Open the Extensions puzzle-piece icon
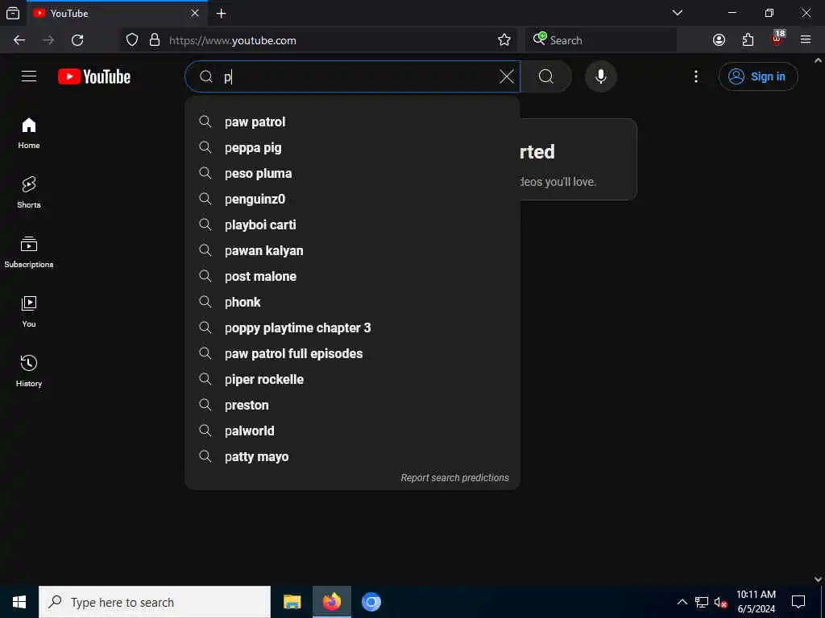825x618 pixels. [x=748, y=40]
